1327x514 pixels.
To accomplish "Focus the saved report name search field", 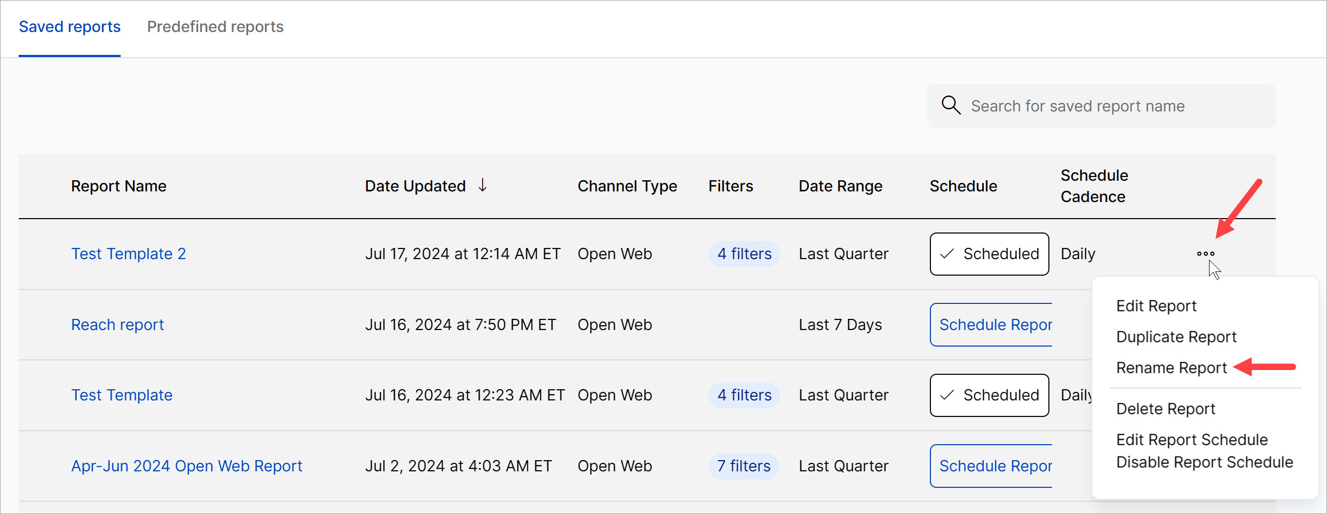I will [1110, 106].
